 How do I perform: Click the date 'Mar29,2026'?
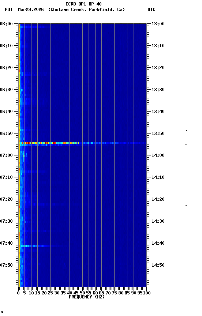point(31,10)
